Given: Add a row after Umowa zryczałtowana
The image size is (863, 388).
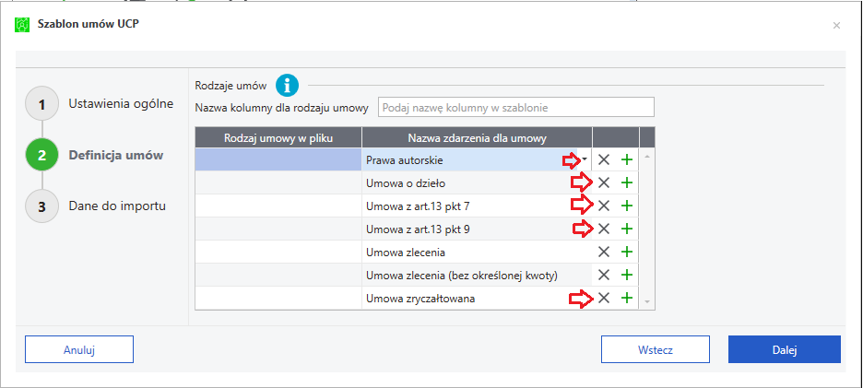Looking at the screenshot, I should coord(626,299).
